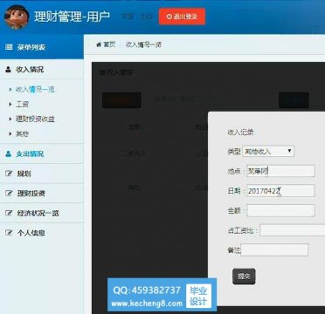Click the user avatar picture
Screen dimensions: 325x314
[17, 17]
